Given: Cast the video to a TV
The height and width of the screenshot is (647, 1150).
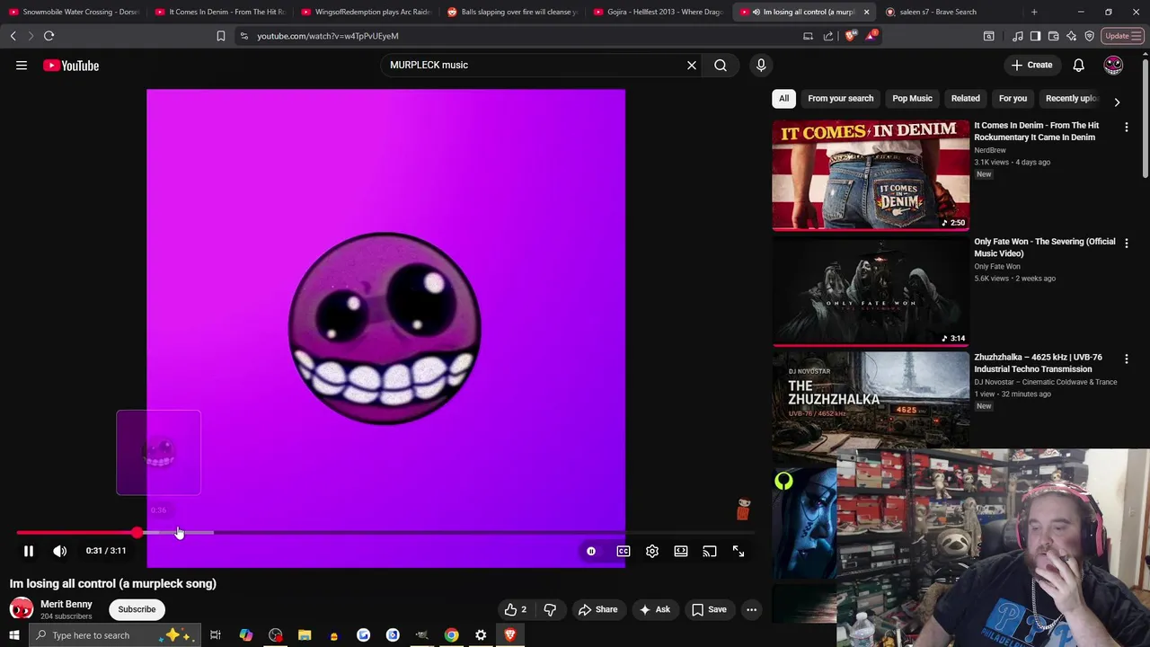Looking at the screenshot, I should (x=710, y=551).
